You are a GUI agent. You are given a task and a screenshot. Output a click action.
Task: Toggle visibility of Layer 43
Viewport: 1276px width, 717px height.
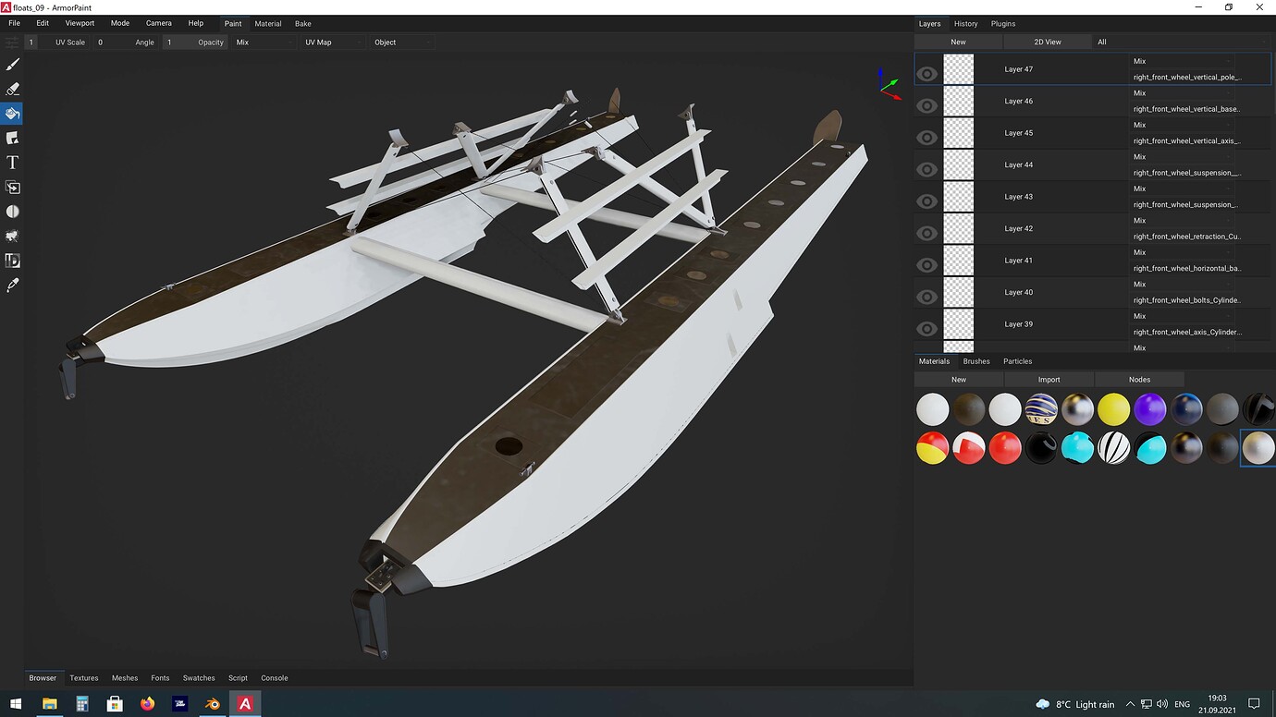tap(927, 201)
